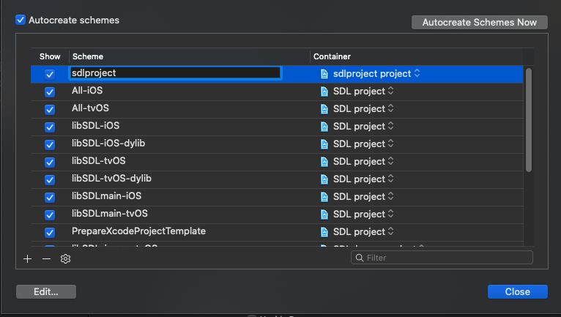Viewport: 561px width, 317px height.
Task: Select the libSDLmain-tvOS scheme name
Action: (109, 213)
